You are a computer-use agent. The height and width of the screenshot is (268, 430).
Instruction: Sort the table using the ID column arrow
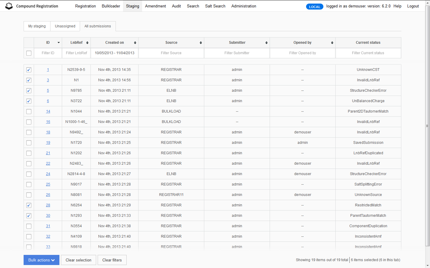59,43
